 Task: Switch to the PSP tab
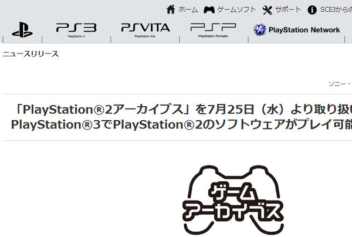tap(214, 30)
